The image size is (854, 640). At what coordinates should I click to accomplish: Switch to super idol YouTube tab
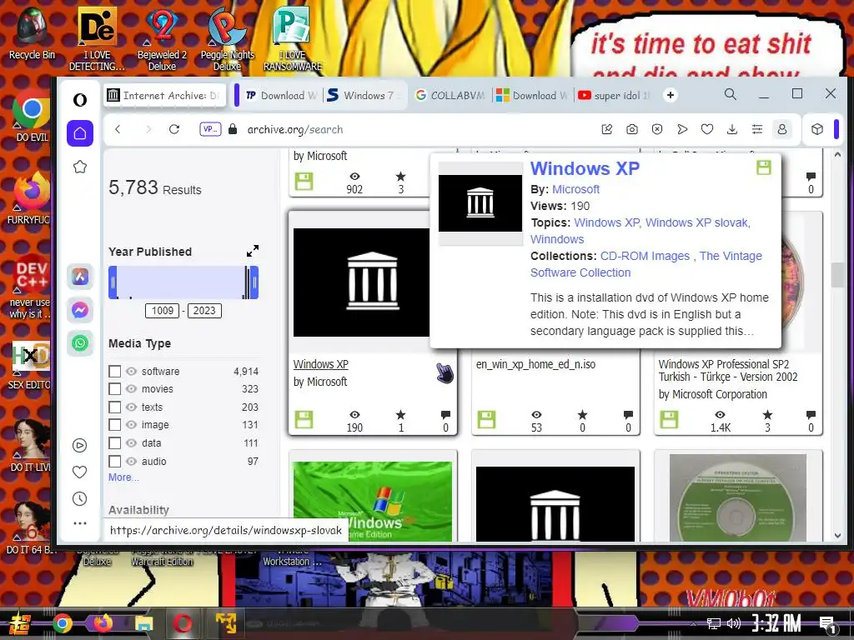[615, 95]
